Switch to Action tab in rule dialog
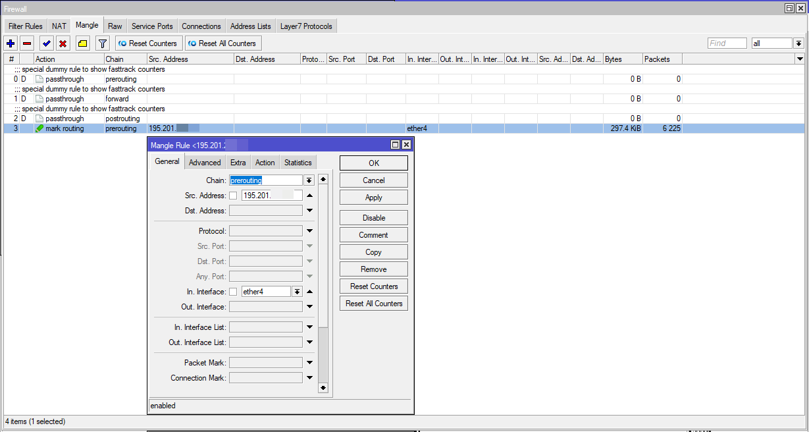 [x=265, y=163]
